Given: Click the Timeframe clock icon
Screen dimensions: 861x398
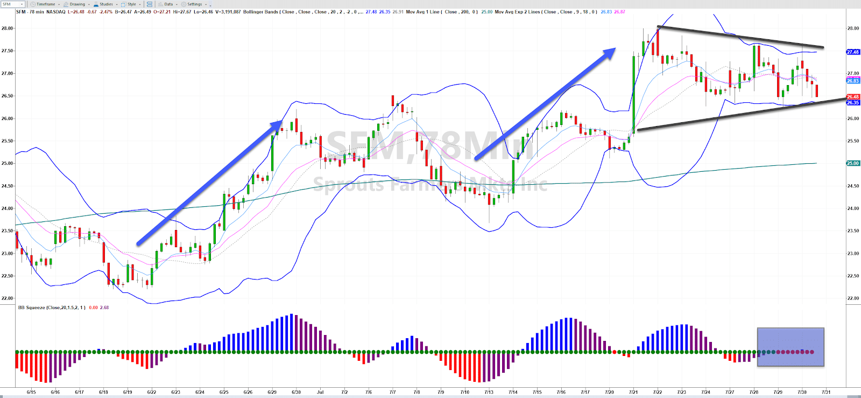Looking at the screenshot, I should pos(33,4).
